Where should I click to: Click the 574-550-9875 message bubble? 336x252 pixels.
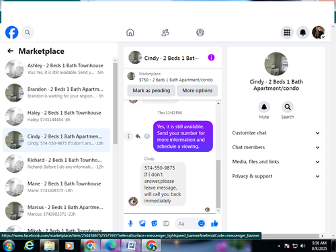pos(163,184)
